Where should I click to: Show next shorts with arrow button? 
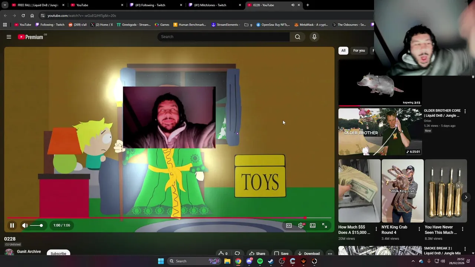(x=466, y=197)
